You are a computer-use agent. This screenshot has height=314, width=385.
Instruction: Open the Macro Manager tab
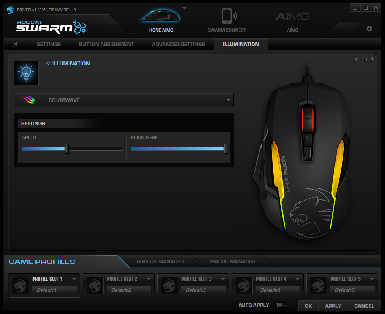coord(233,262)
